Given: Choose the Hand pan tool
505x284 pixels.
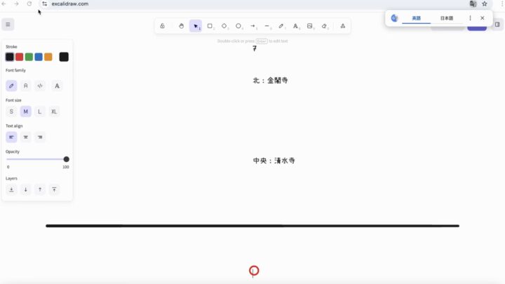Looking at the screenshot, I should [181, 26].
